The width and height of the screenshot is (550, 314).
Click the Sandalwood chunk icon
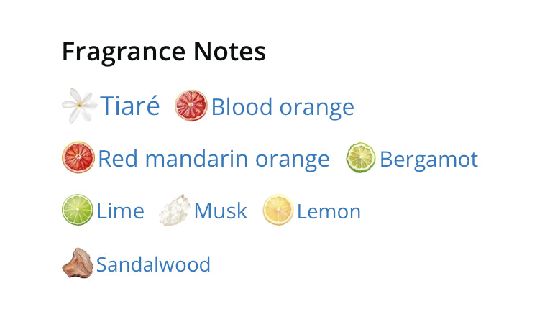pos(78,263)
